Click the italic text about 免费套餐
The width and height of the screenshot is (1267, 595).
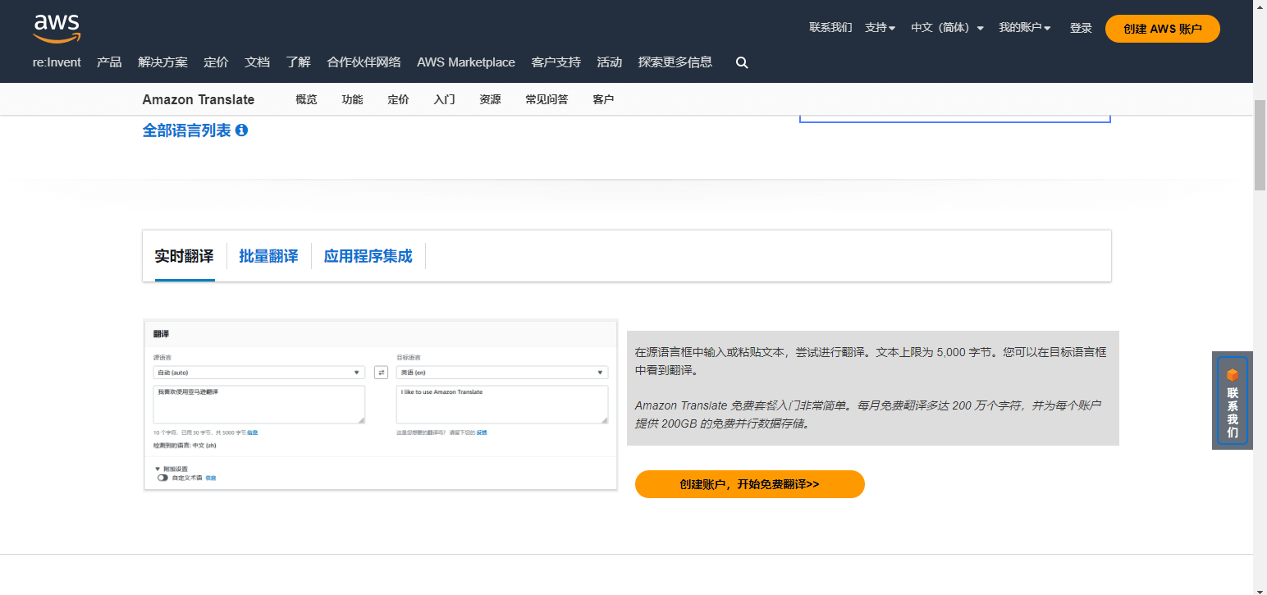(x=867, y=414)
